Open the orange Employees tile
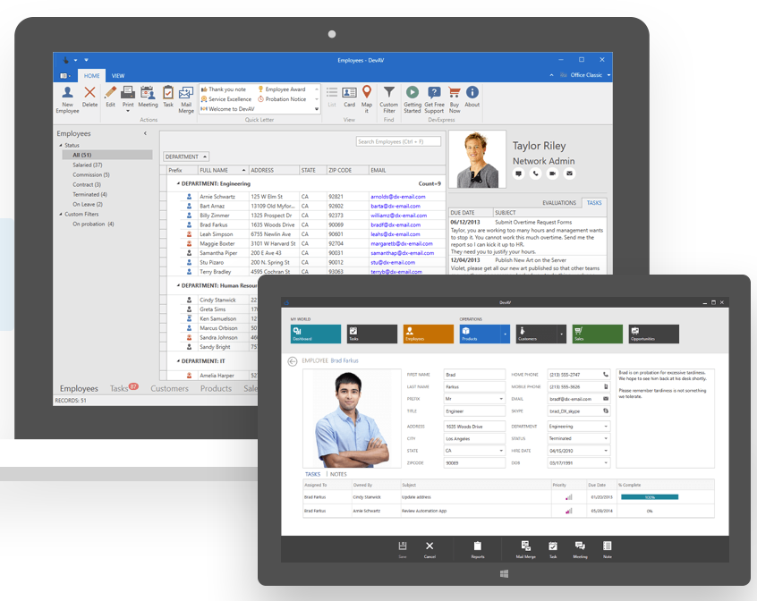 tap(429, 334)
